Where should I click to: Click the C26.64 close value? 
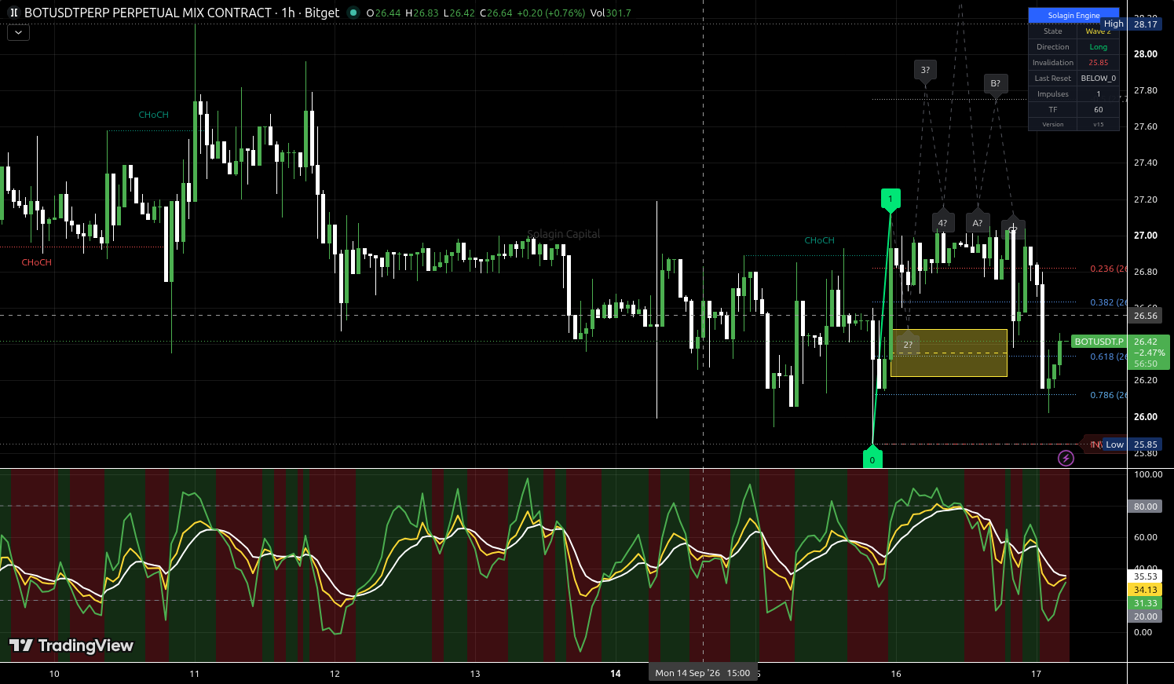click(x=496, y=13)
